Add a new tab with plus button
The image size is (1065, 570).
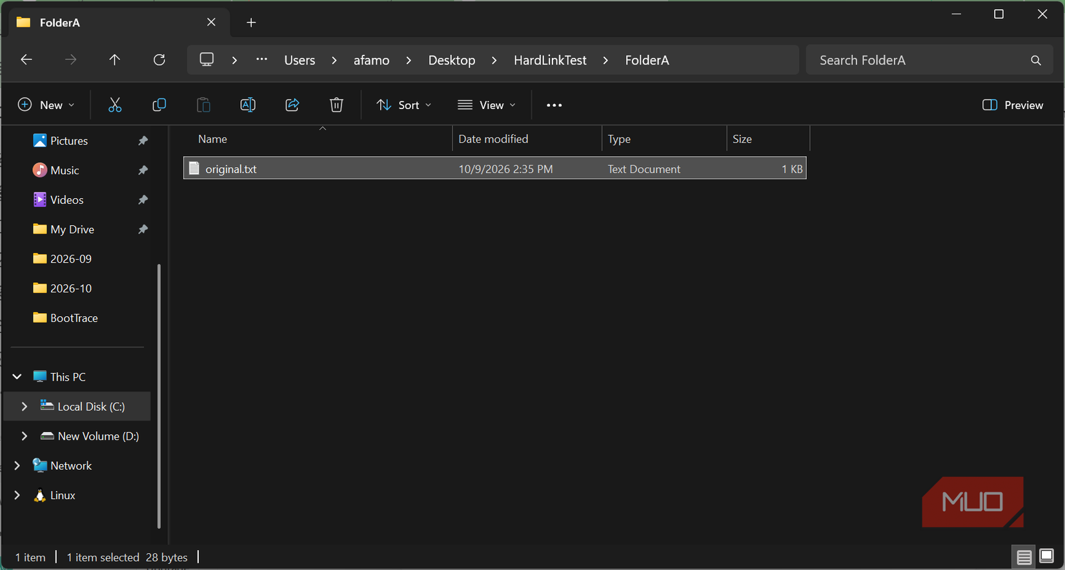tap(251, 23)
